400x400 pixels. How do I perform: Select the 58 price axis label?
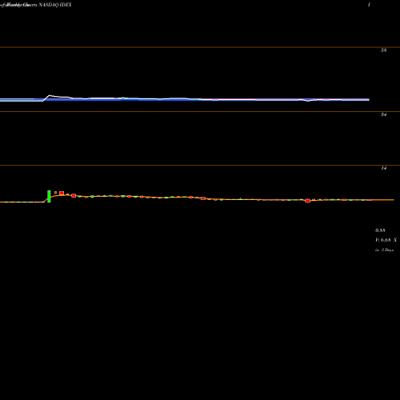pos(383,50)
